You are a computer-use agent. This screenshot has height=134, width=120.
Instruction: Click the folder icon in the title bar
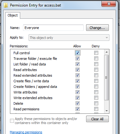(6, 5)
